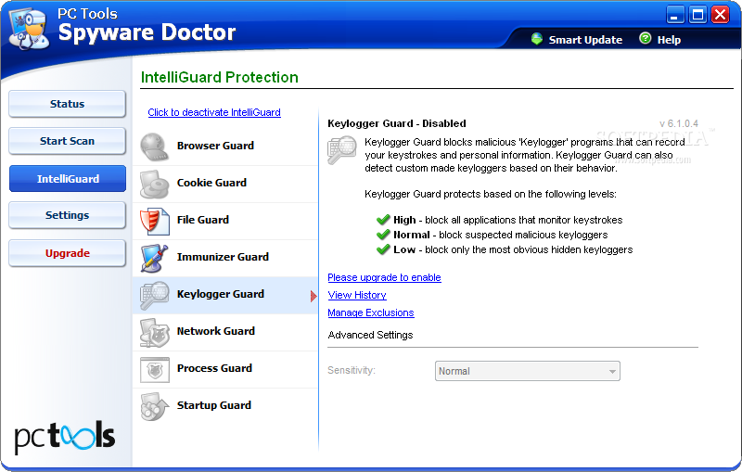Click the Smart Update globe icon
Screen dimensions: 742x472
(537, 39)
